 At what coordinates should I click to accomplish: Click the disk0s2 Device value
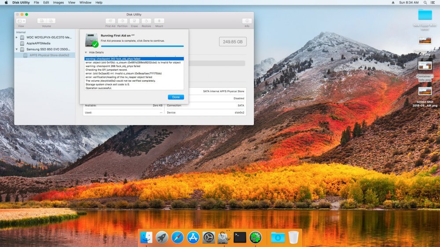(x=239, y=112)
